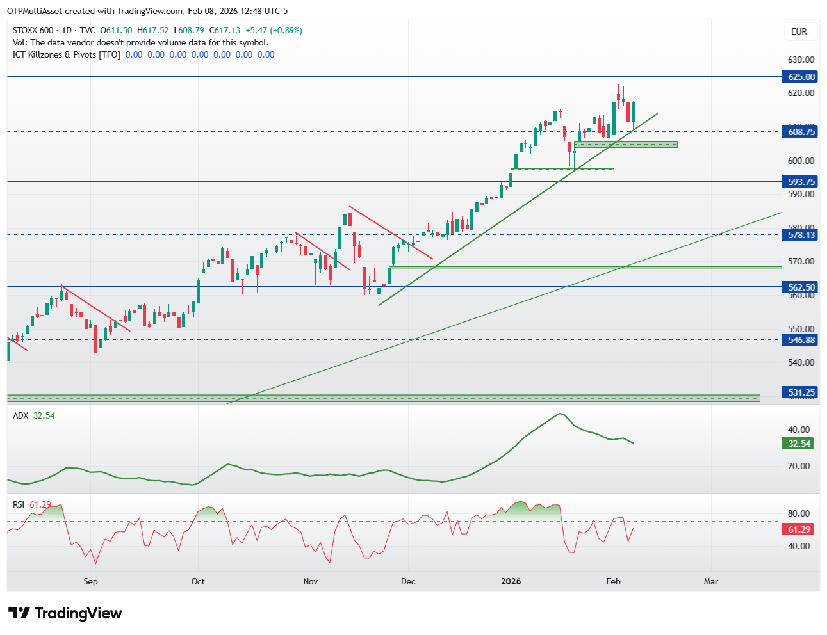Click the 531.25 price level label
The height and width of the screenshot is (635, 827).
click(x=801, y=392)
